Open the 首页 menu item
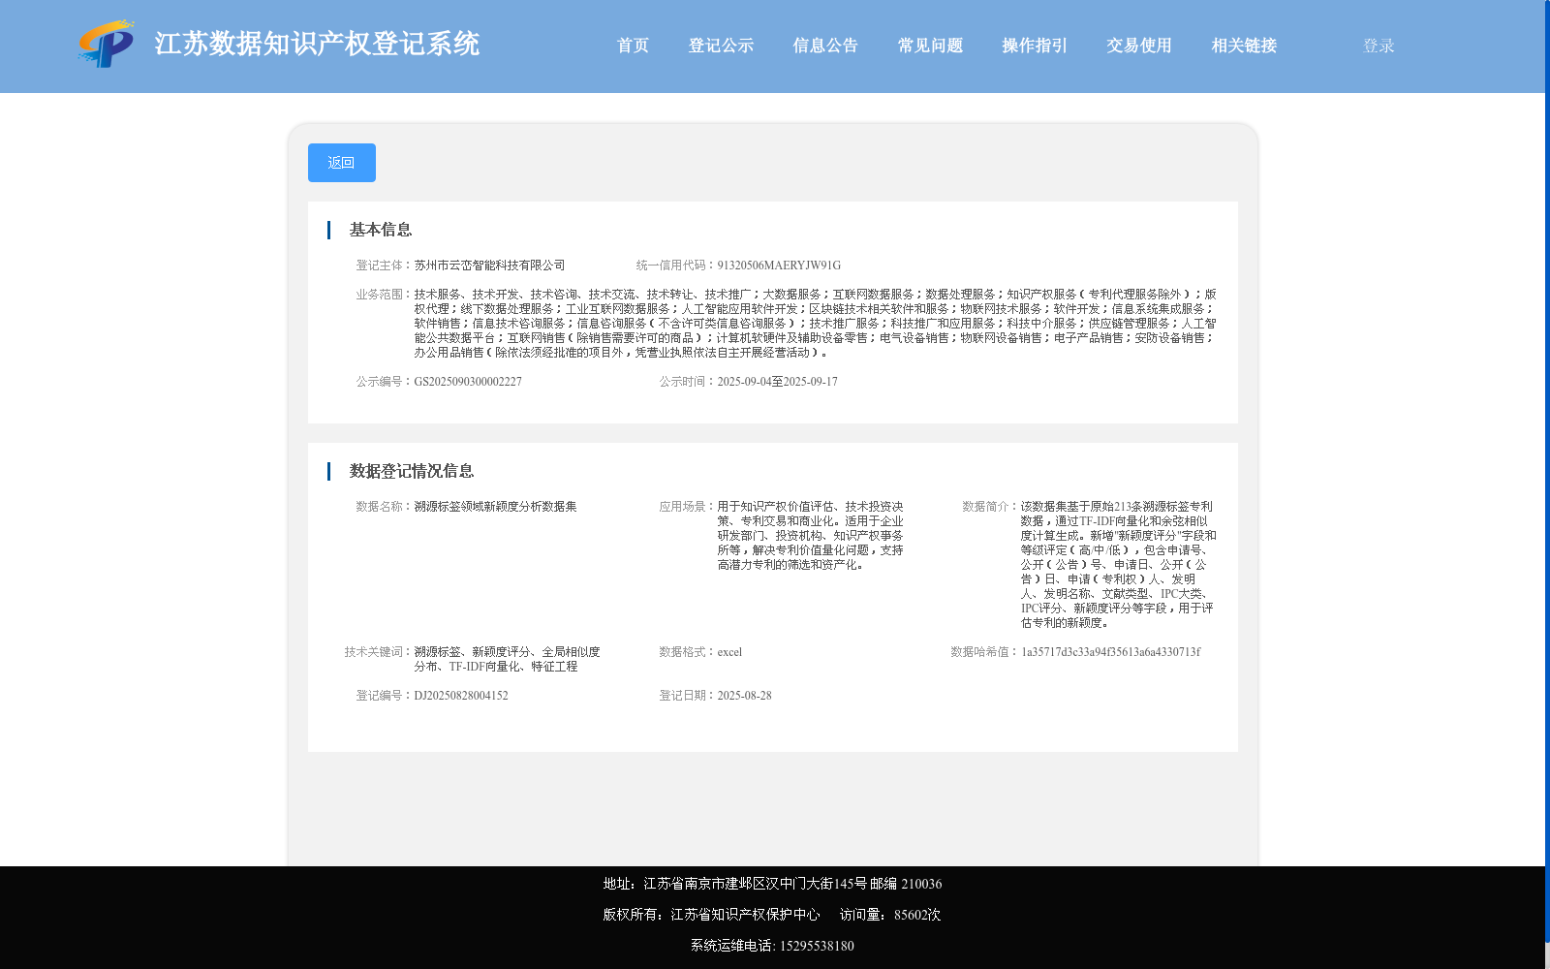 [x=633, y=46]
